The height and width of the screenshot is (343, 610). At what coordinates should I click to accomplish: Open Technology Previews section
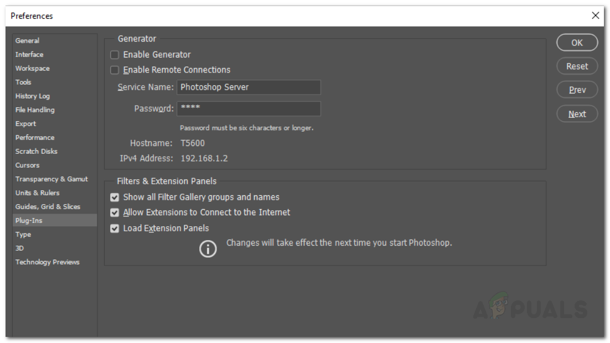pos(48,262)
